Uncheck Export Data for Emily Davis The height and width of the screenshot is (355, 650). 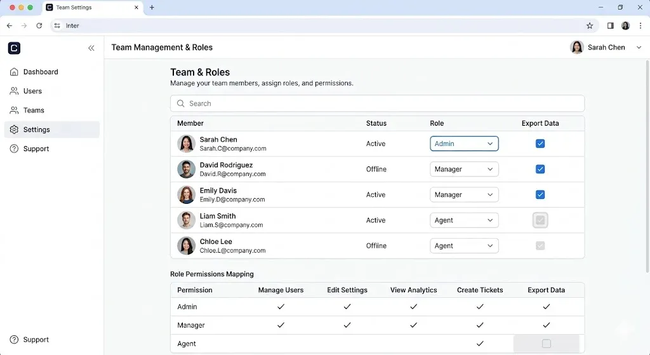tap(540, 194)
